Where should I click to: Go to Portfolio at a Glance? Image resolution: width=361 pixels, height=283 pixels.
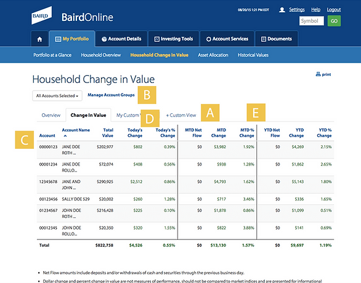click(52, 55)
